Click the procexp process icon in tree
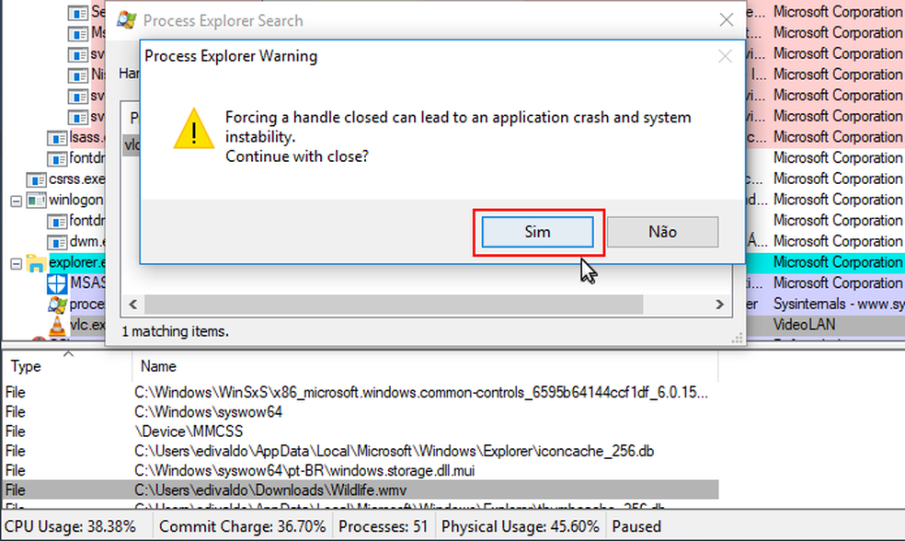Viewport: 905px width, 541px height. click(57, 304)
